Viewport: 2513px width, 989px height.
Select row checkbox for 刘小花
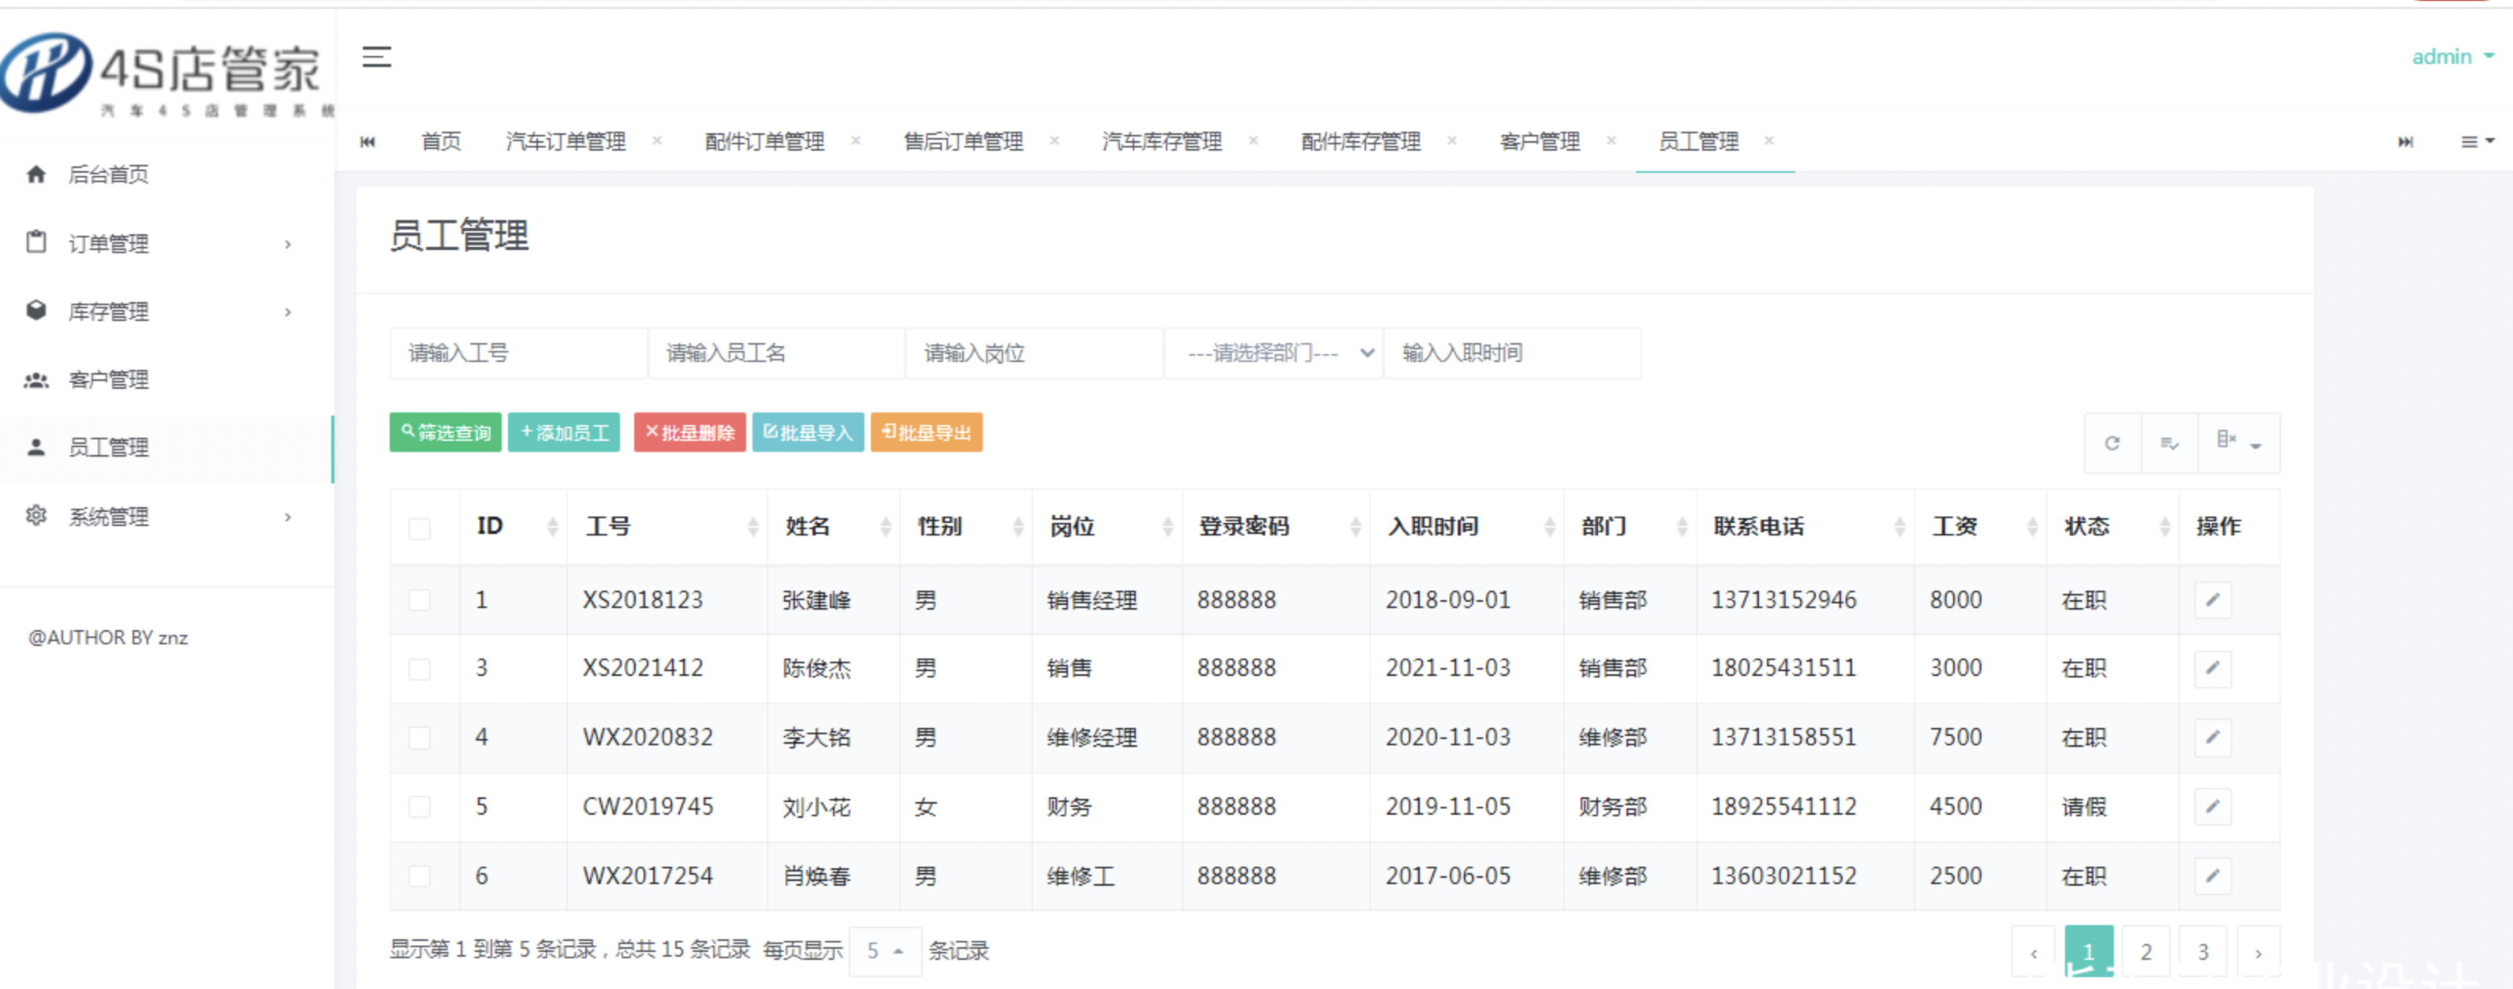[x=420, y=807]
